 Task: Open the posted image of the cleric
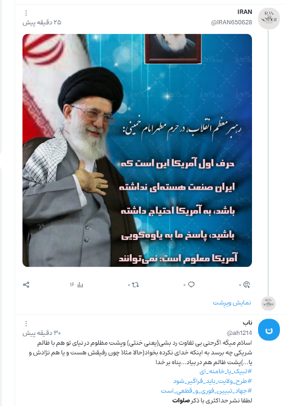137,150
